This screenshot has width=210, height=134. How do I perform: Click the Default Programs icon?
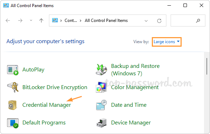12,123
